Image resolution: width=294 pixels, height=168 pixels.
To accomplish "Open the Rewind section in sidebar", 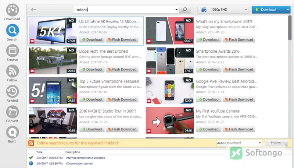I will pos(12,94).
